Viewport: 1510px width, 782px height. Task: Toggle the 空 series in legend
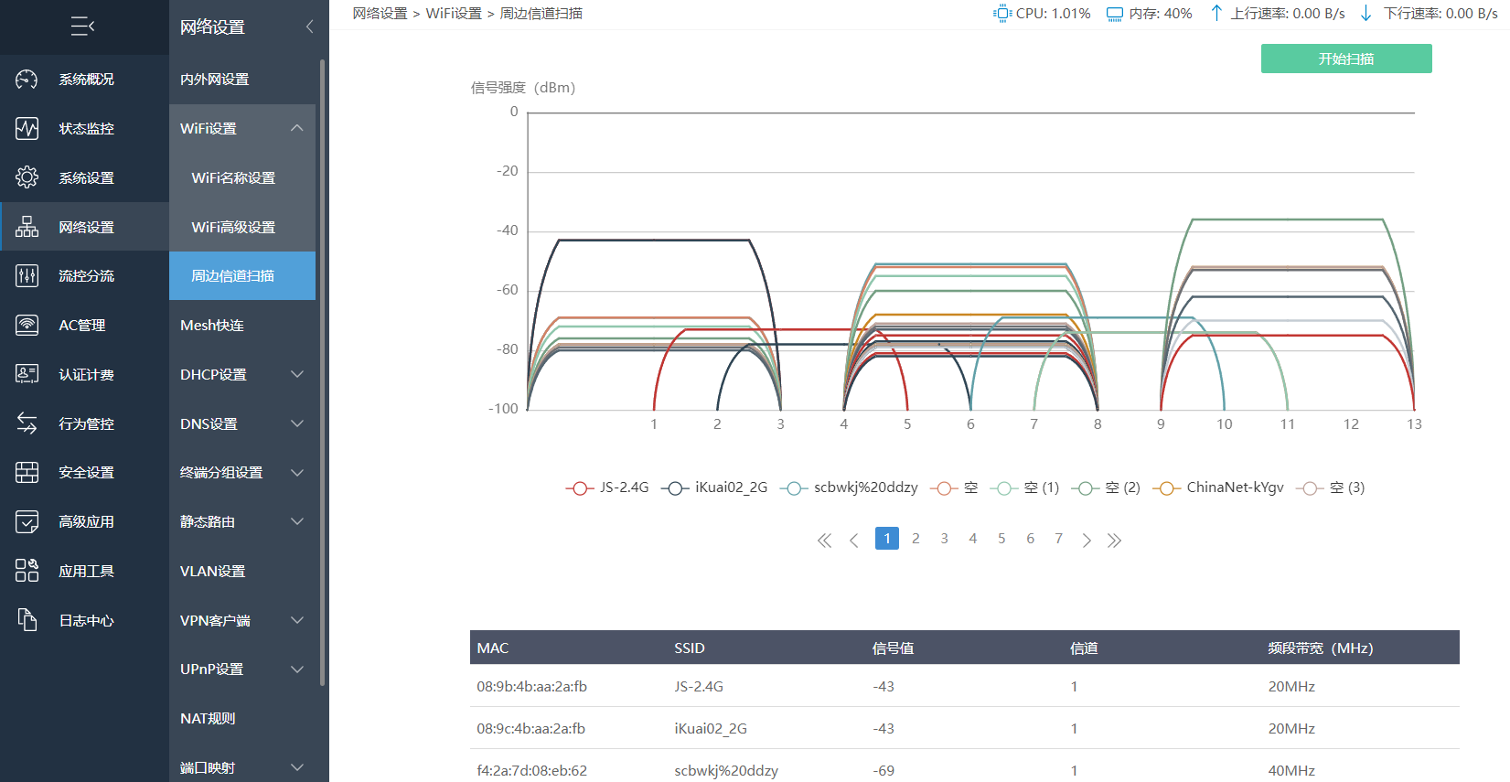coord(954,487)
